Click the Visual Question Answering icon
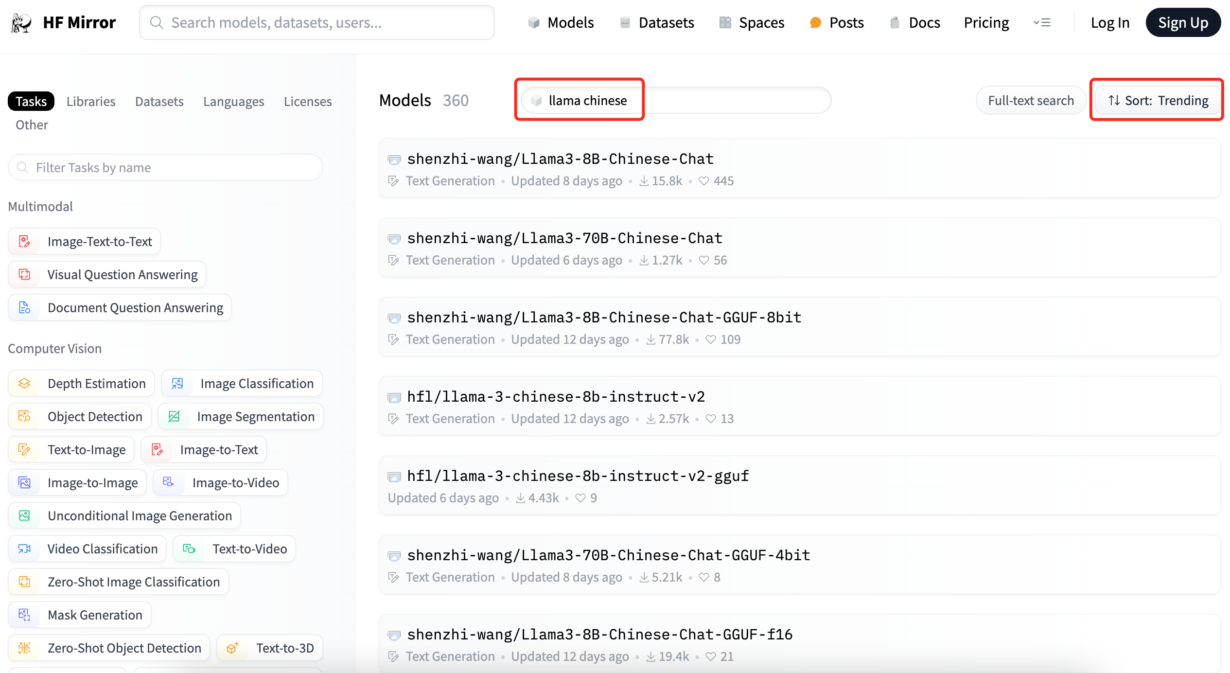This screenshot has width=1230, height=673. point(24,274)
